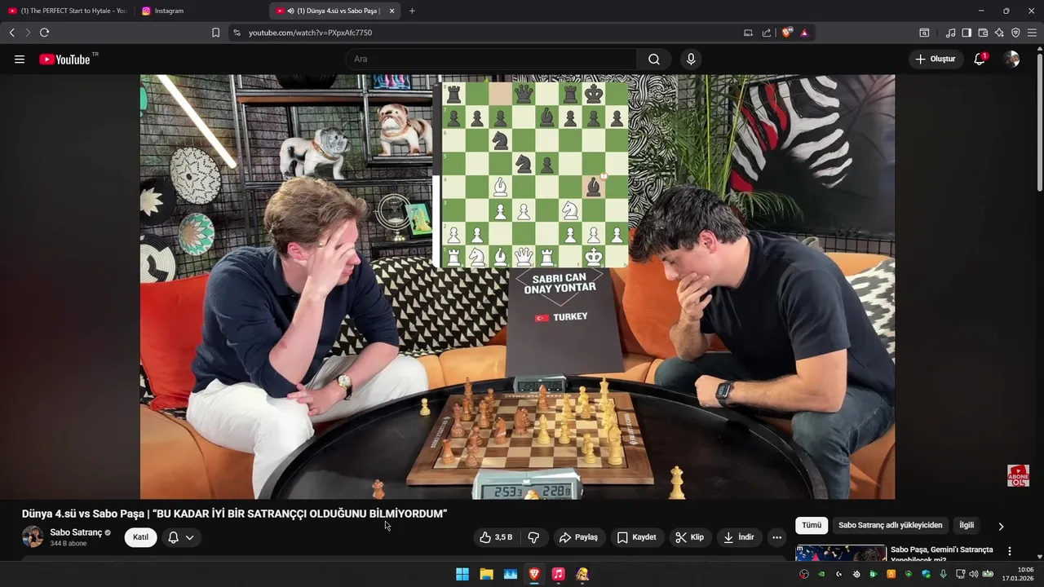1044x587 pixels.
Task: Open a new browser tab
Action: pyautogui.click(x=412, y=11)
